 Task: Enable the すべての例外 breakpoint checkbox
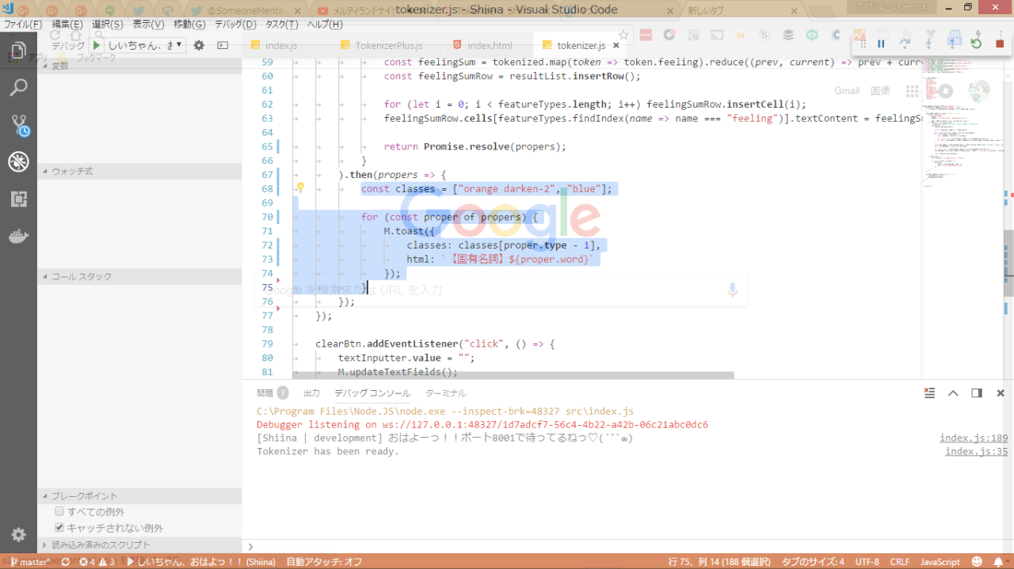(x=59, y=512)
